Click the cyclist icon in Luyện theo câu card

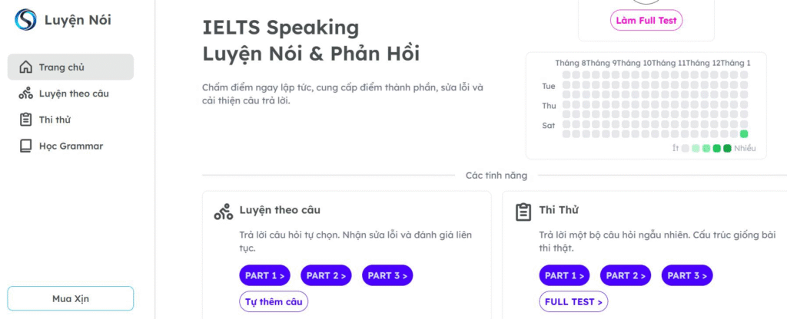click(x=223, y=212)
